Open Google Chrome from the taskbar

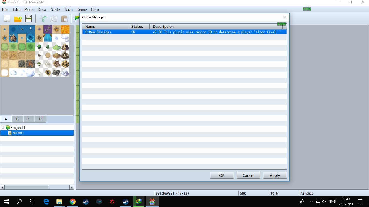click(x=72, y=201)
